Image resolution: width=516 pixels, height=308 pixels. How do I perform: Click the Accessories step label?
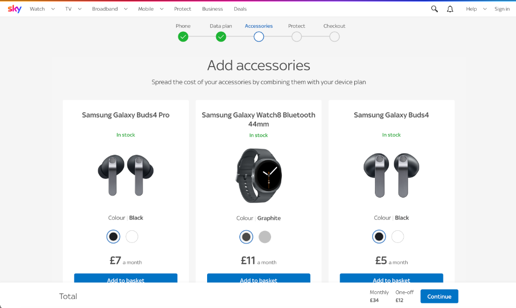(259, 26)
